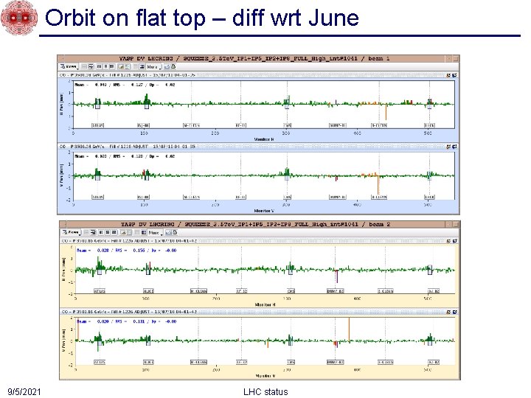Click the M-CLEAN label in beam 1 V plot
The height and width of the screenshot is (398, 531).
[x=191, y=197]
